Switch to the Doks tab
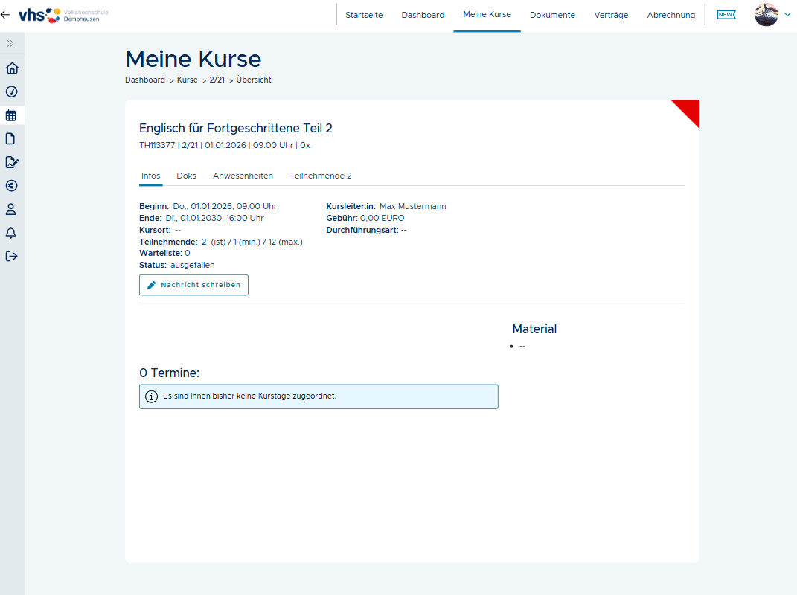The height and width of the screenshot is (595, 797). [186, 176]
